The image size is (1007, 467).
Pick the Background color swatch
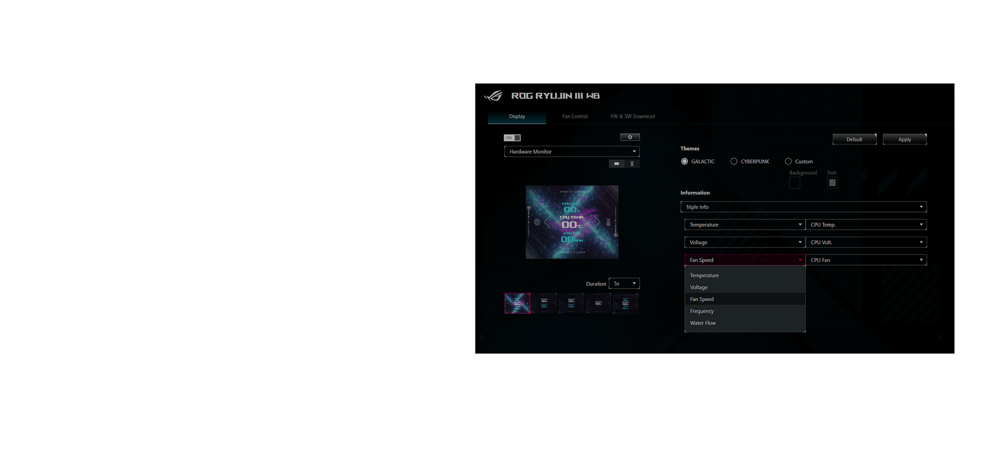tap(795, 183)
